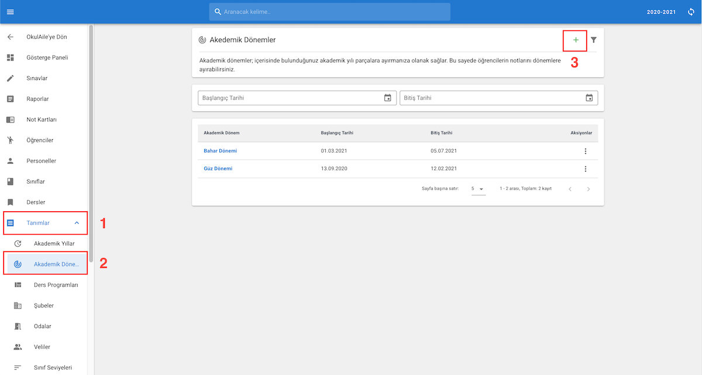This screenshot has width=702, height=375.
Task: Click the Gösterge Paneli dashboard icon
Action: 10,57
